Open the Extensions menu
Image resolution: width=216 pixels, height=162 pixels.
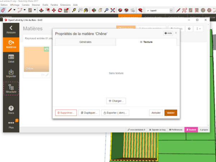[66, 5]
